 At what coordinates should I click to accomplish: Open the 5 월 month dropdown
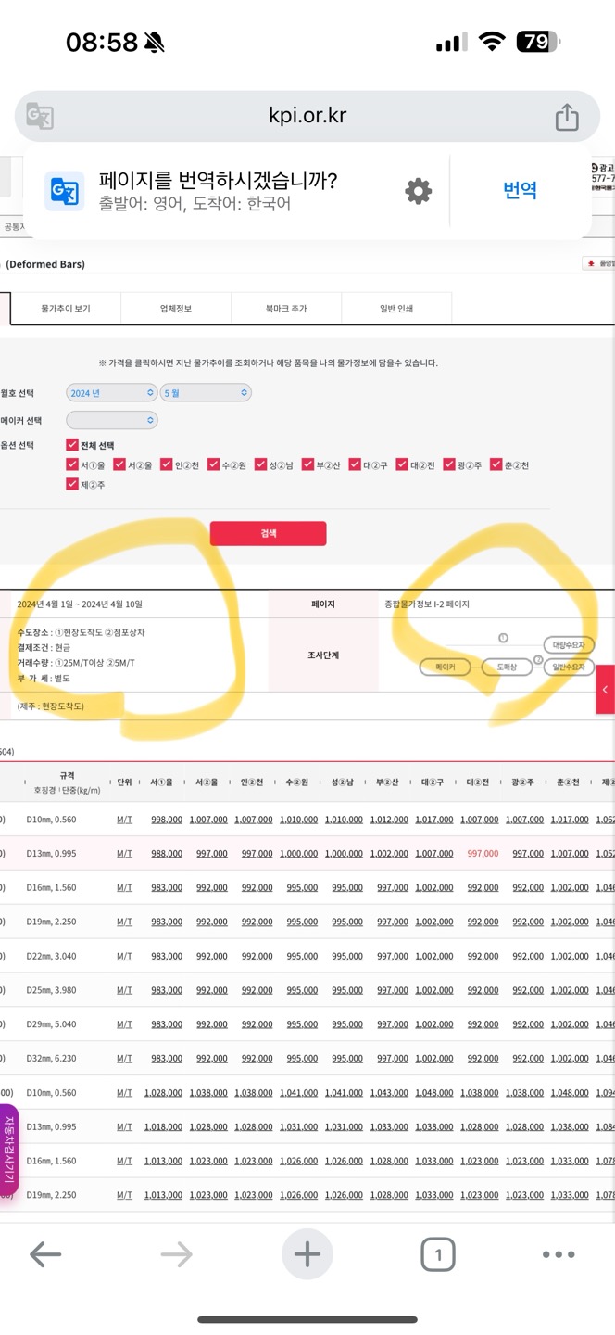(206, 393)
